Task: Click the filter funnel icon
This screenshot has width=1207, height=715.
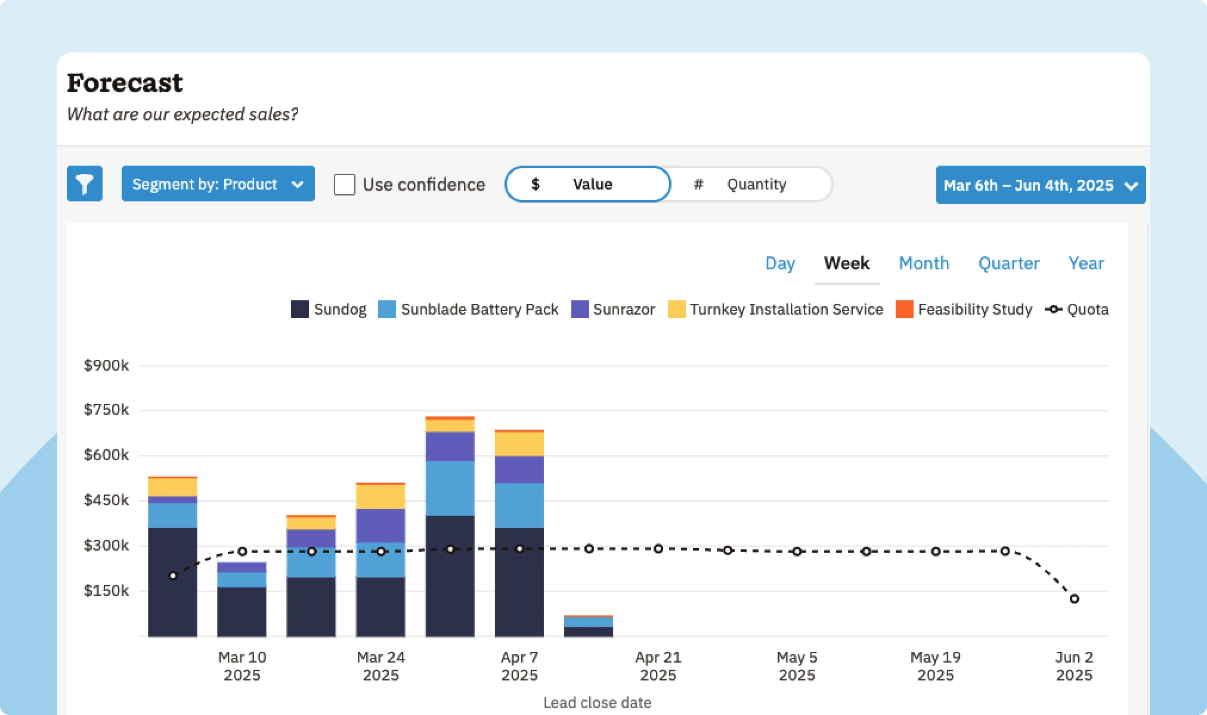Action: point(84,184)
